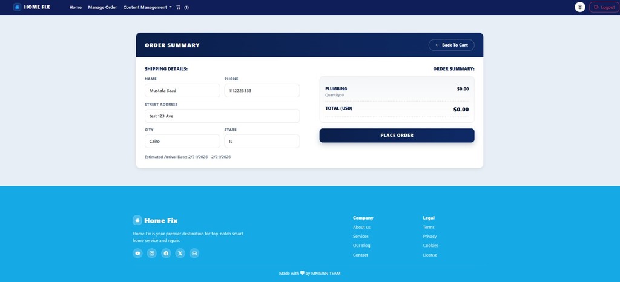
Task: Click the Name input field
Action: [182, 90]
